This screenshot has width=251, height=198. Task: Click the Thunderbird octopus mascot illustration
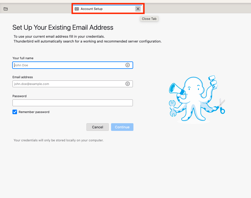[x=197, y=99]
